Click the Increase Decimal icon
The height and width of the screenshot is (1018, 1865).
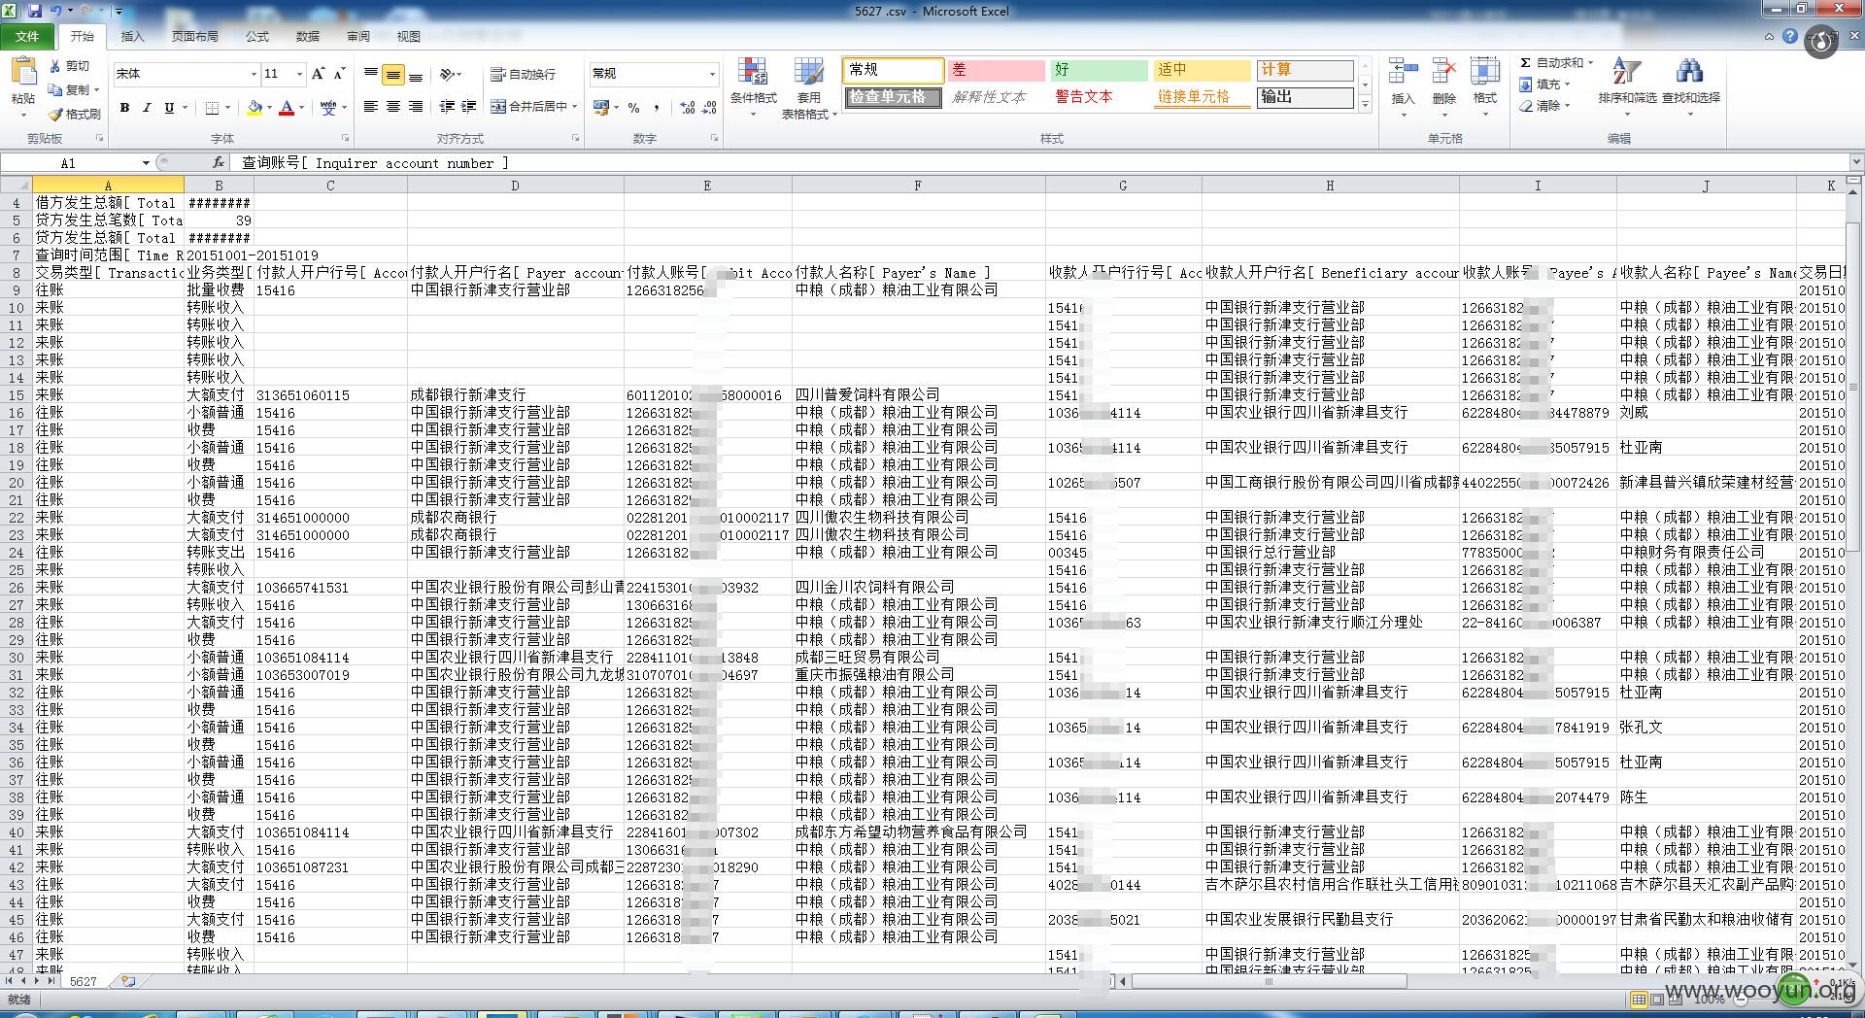(688, 108)
